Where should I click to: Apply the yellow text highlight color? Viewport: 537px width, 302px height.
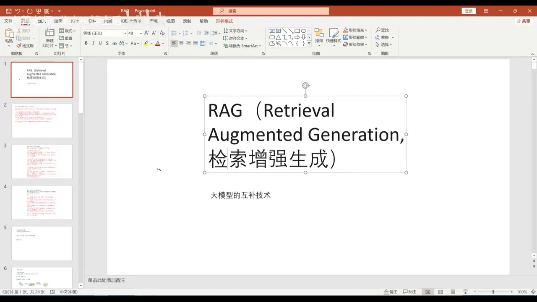click(146, 43)
